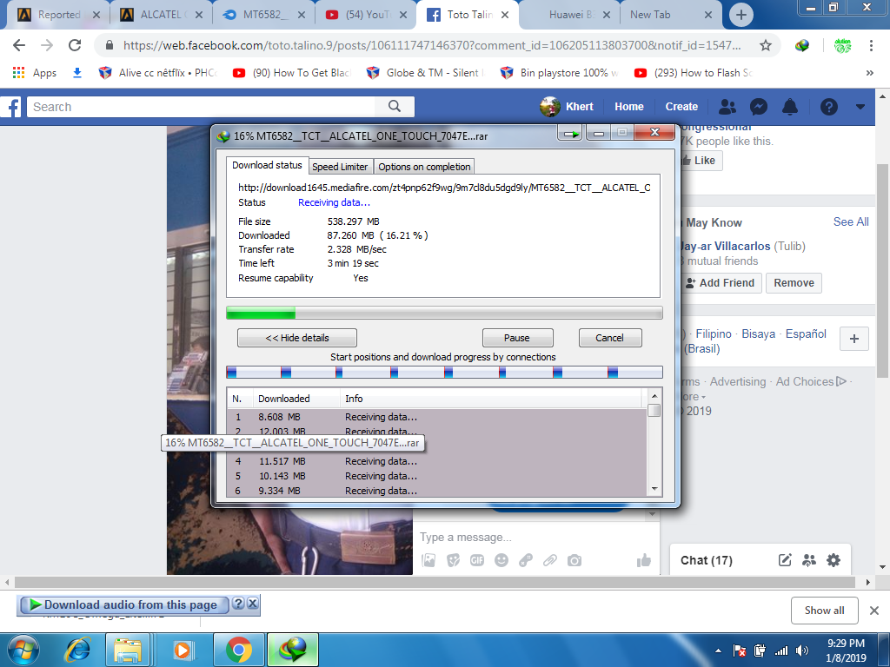Open Facebook quick help question icon
This screenshot has height=667, width=890.
point(828,107)
